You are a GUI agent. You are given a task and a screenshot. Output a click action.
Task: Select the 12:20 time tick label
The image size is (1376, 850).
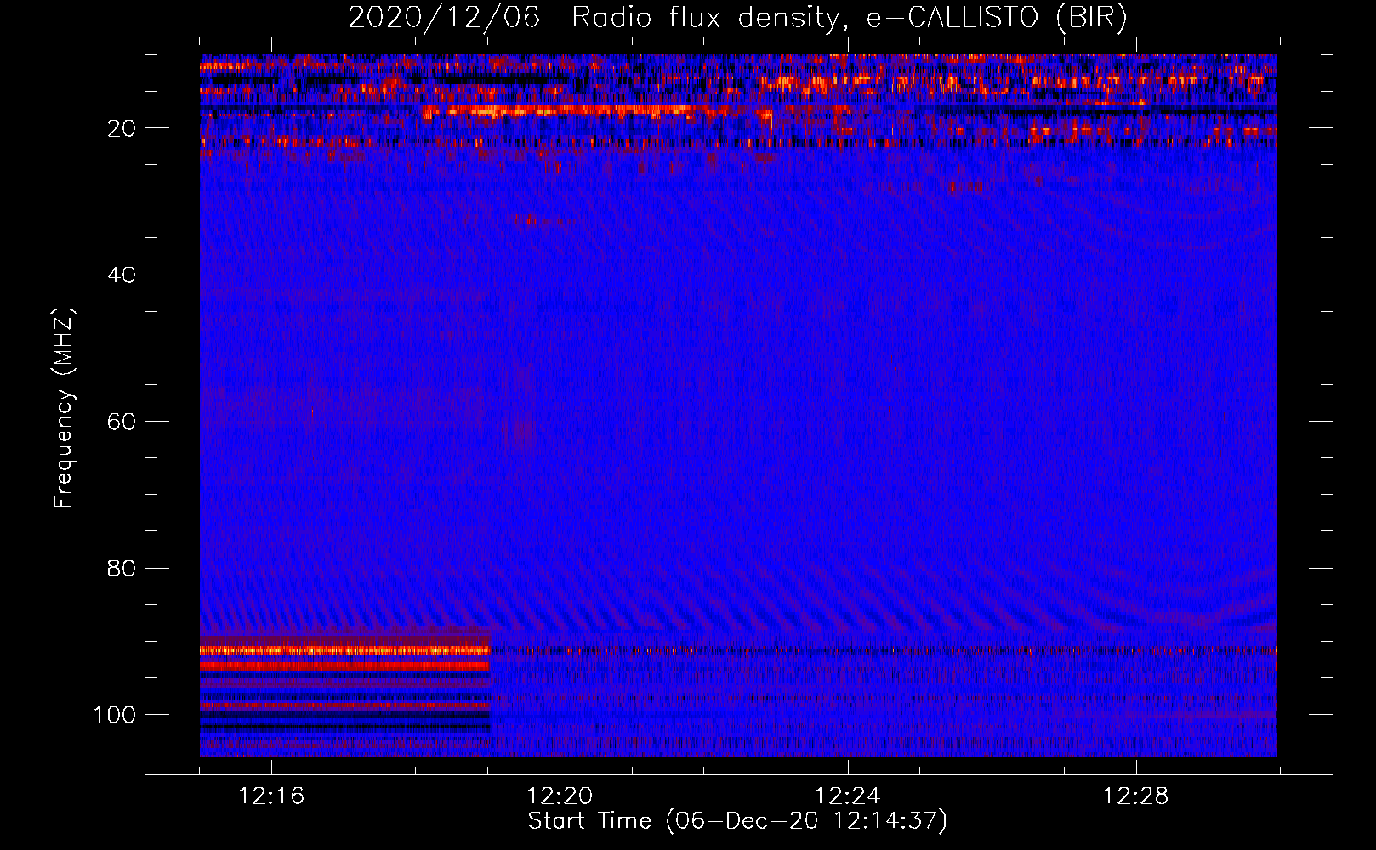(560, 796)
